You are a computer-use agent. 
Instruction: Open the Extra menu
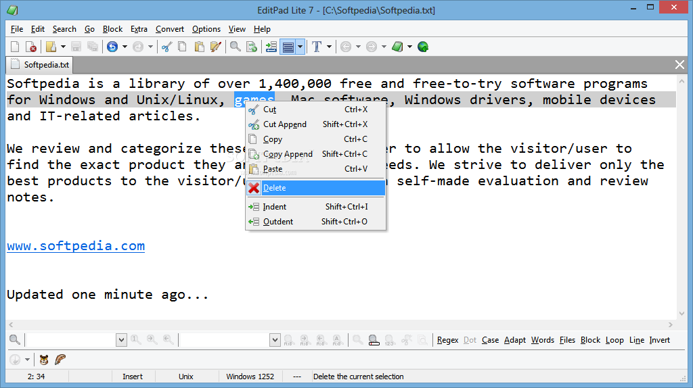click(x=139, y=29)
